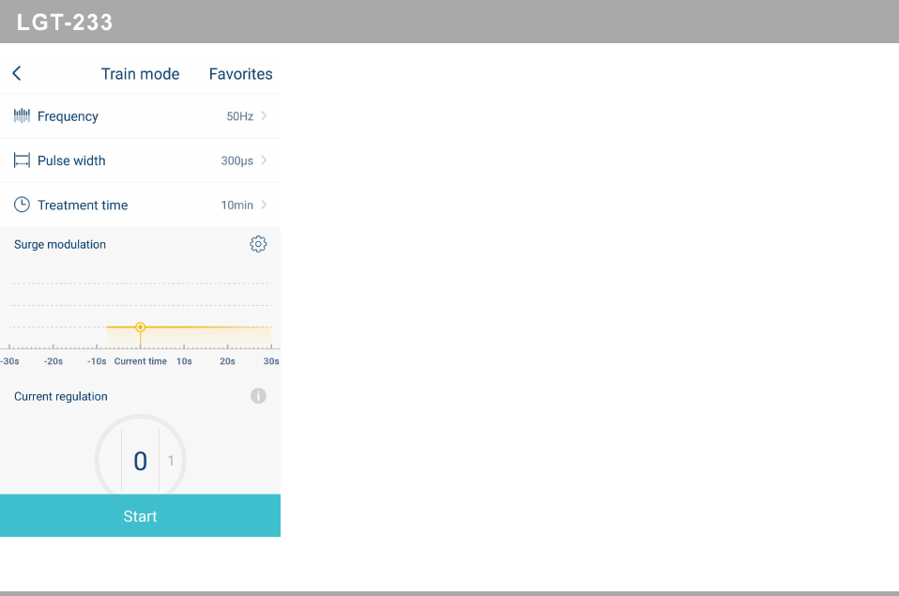This screenshot has height=596, width=899.
Task: Click the Frequency label
Action: [x=68, y=116]
